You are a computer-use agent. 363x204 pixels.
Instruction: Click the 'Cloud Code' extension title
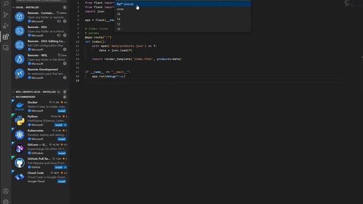35,173
